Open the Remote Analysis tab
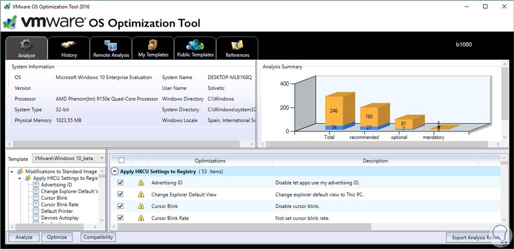 pos(111,48)
